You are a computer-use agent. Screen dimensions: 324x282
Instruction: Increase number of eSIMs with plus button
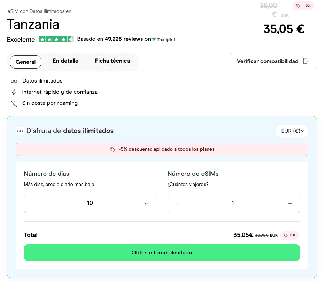coord(290,203)
